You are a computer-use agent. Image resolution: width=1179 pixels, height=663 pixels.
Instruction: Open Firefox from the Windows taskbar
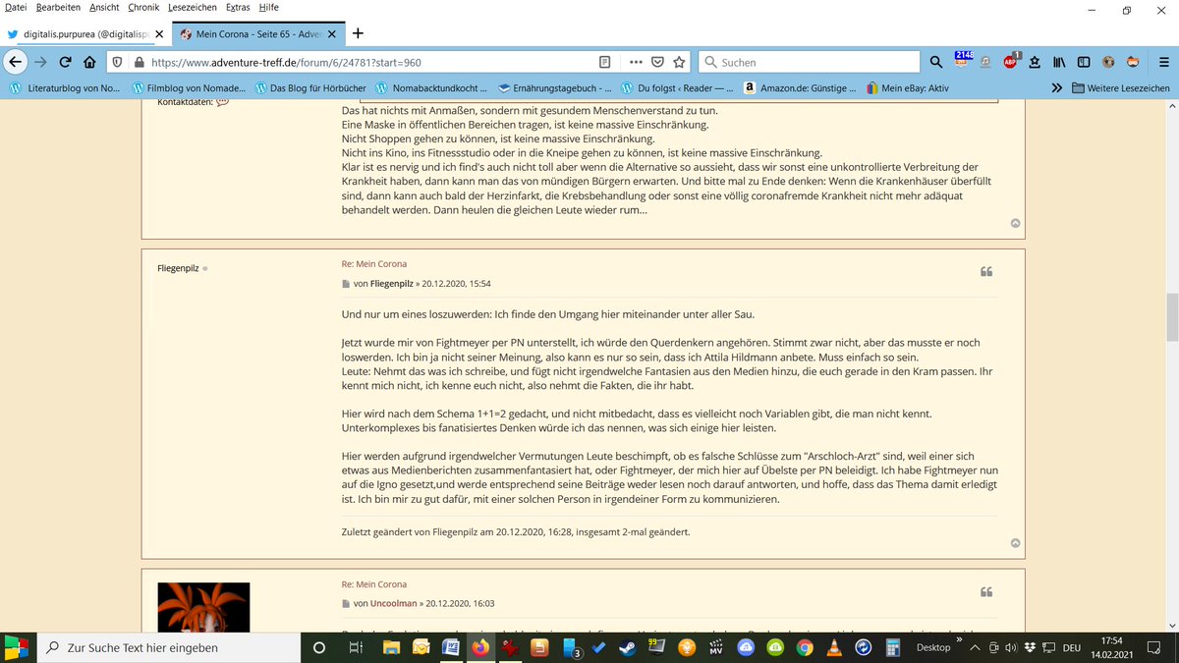[479, 647]
